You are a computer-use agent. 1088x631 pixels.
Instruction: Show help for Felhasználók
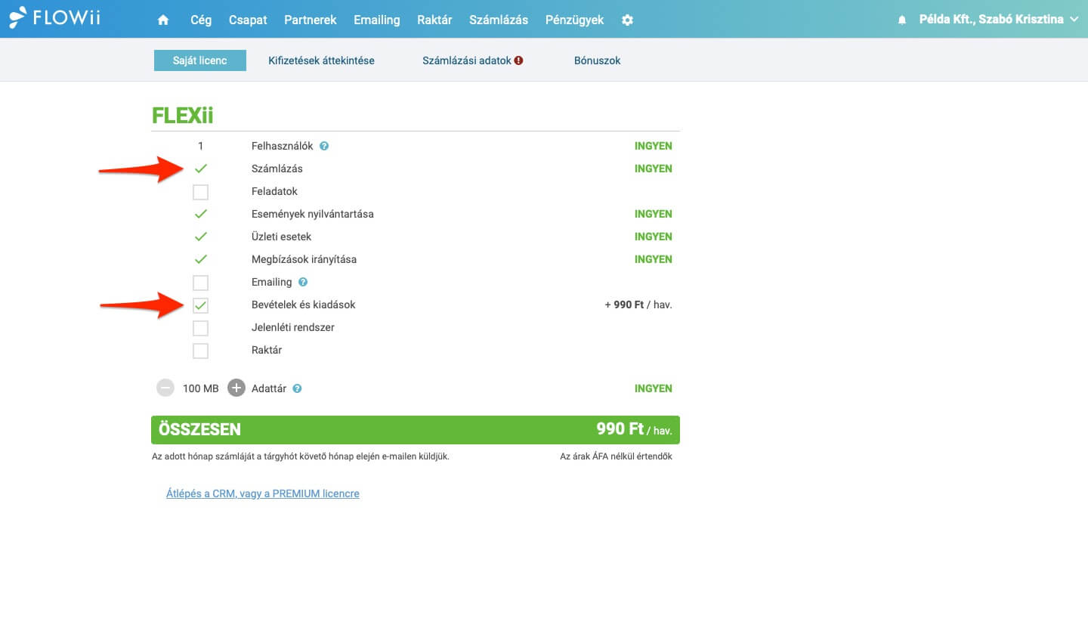pos(324,146)
